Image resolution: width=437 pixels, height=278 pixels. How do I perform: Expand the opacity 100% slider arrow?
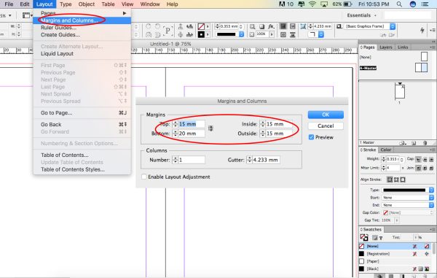(x=272, y=34)
